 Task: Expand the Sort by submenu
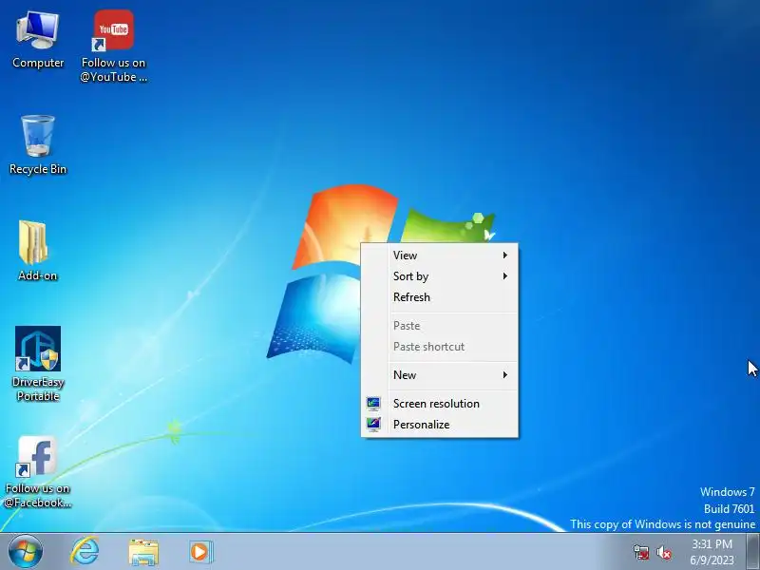(x=440, y=276)
